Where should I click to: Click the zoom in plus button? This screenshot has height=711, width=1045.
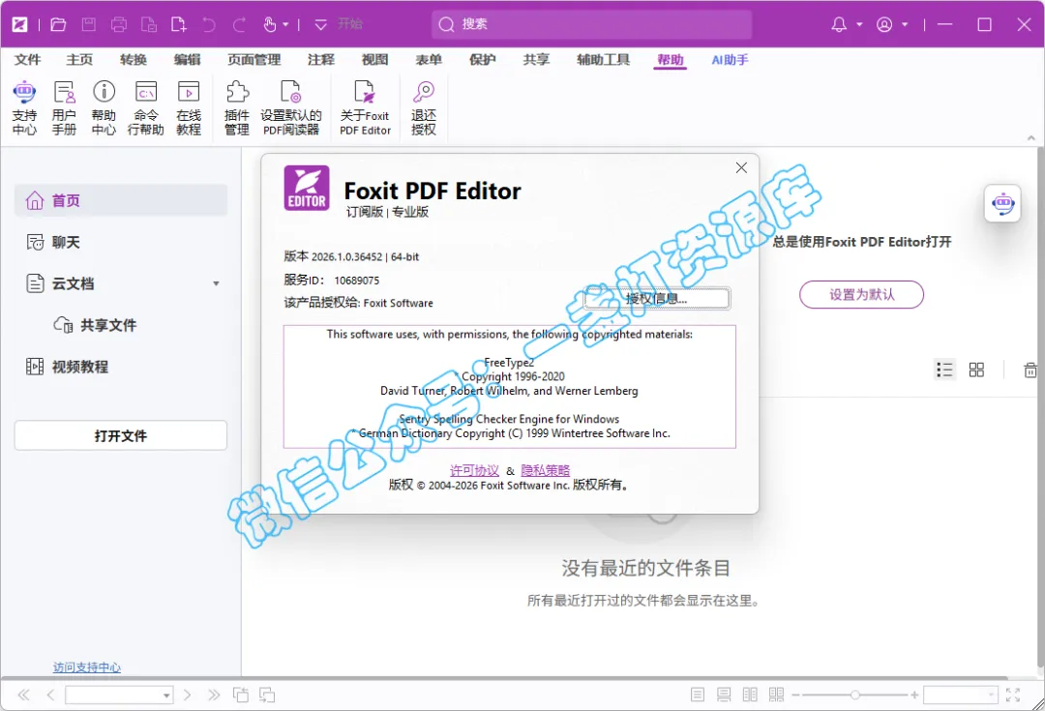(914, 695)
